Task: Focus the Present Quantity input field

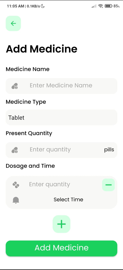Action: [x=61, y=150]
